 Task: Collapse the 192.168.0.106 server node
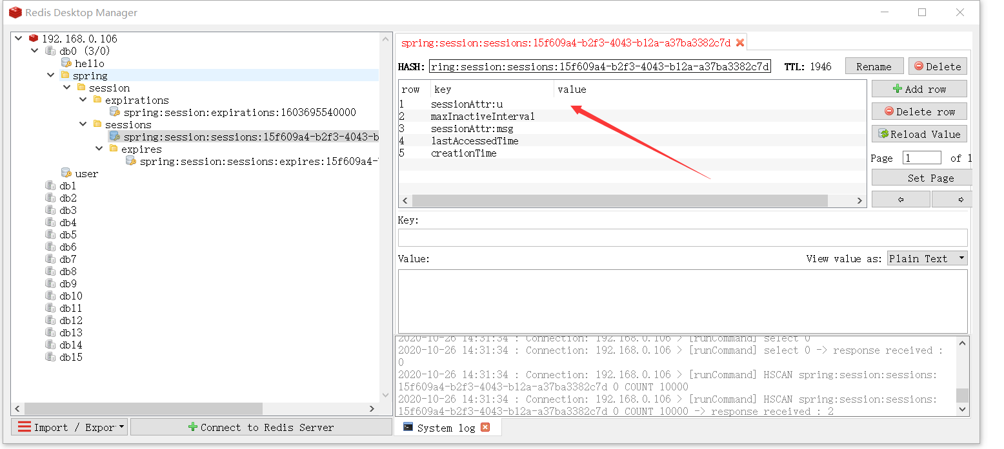[19, 39]
